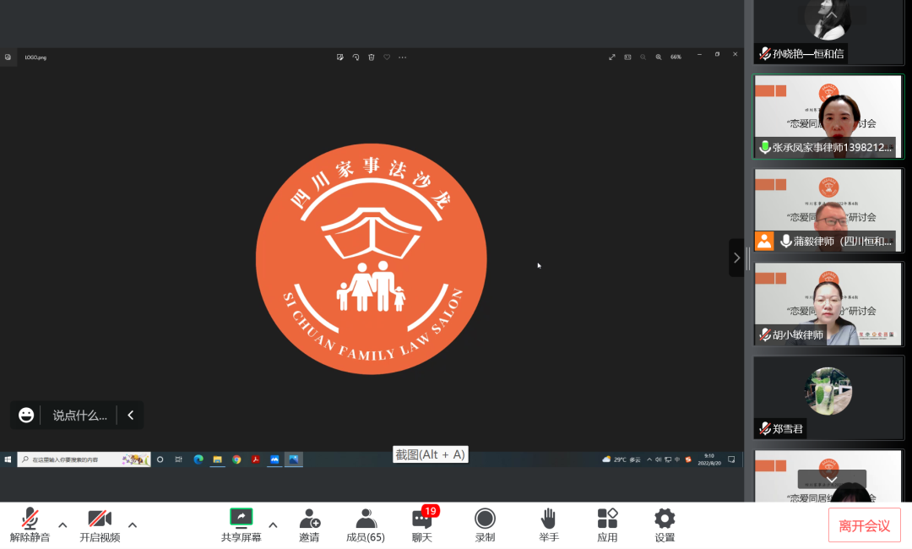Click the red 离开会议 button
912x549 pixels.
(x=864, y=525)
